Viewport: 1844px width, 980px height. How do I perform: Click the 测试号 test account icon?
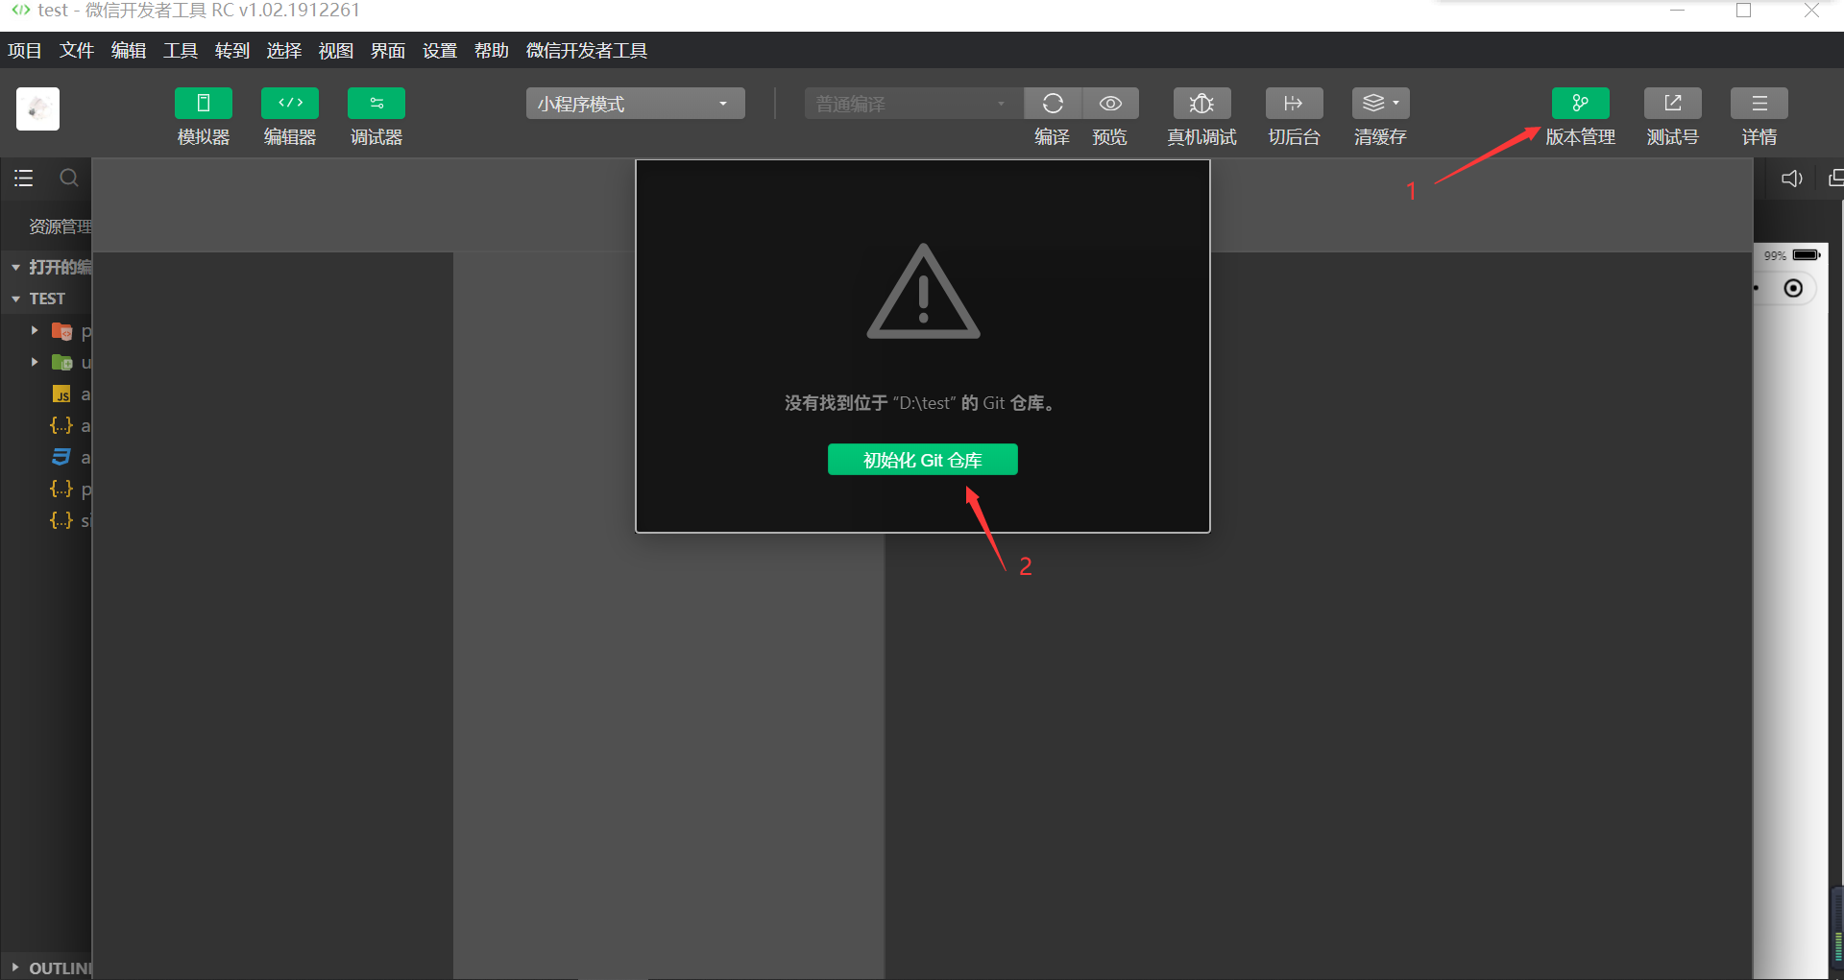1672,104
